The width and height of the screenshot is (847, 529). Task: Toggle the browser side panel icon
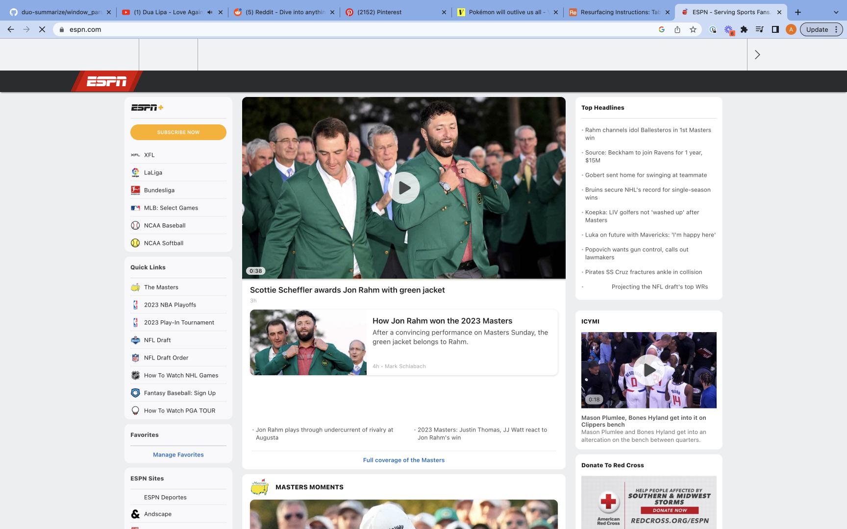775,29
